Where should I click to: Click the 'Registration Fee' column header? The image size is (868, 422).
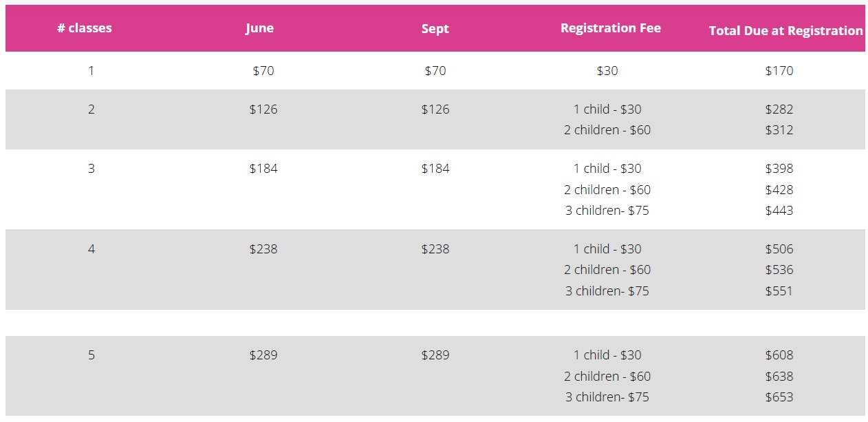point(610,28)
